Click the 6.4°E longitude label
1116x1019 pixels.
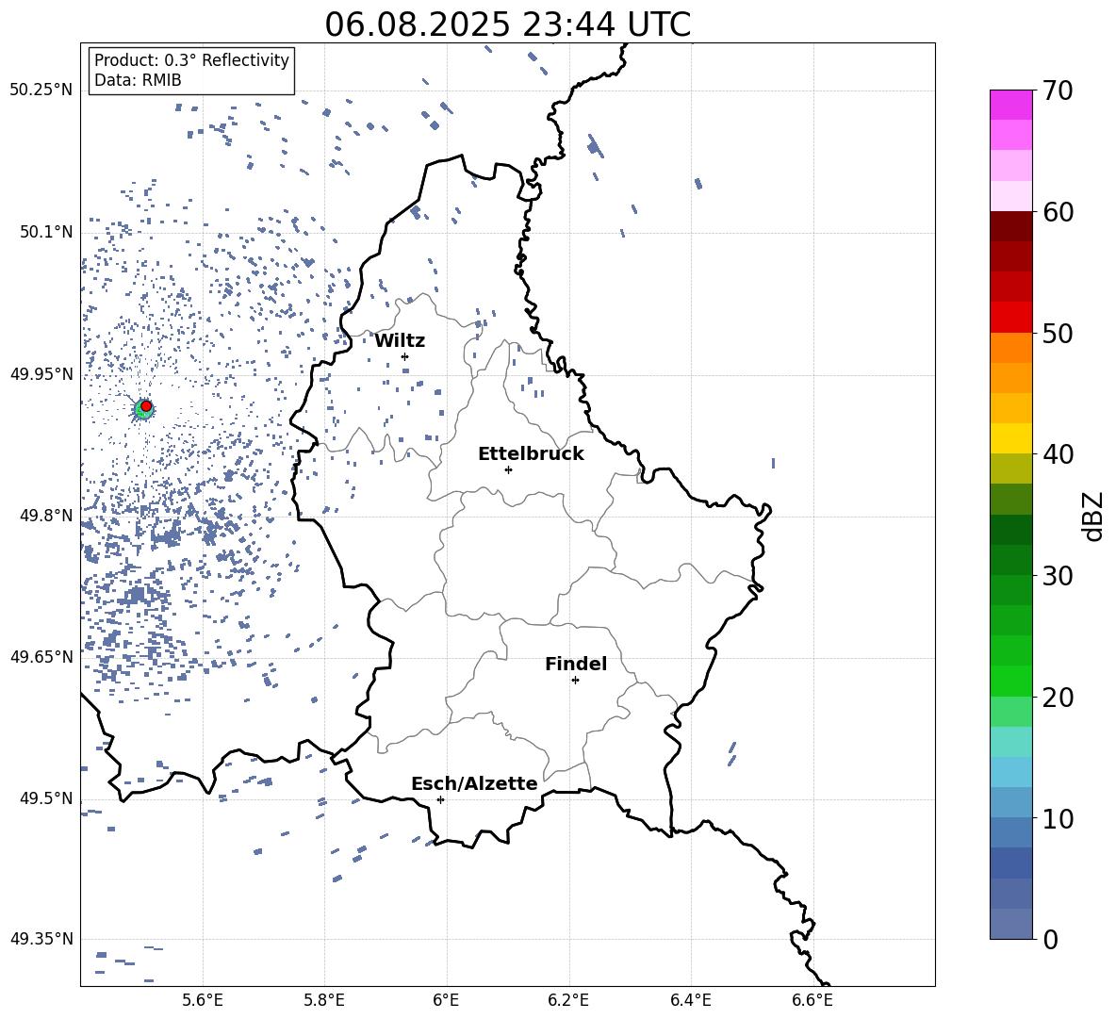pos(690,1001)
